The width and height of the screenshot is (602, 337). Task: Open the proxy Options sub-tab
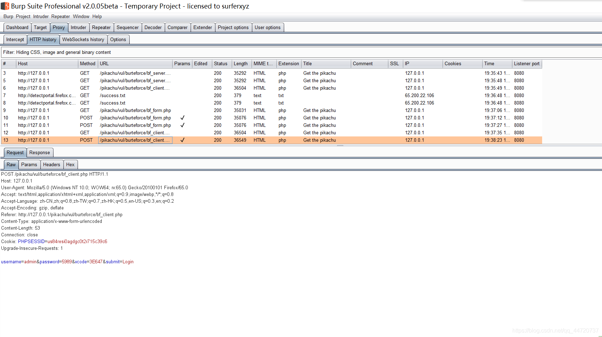(118, 39)
